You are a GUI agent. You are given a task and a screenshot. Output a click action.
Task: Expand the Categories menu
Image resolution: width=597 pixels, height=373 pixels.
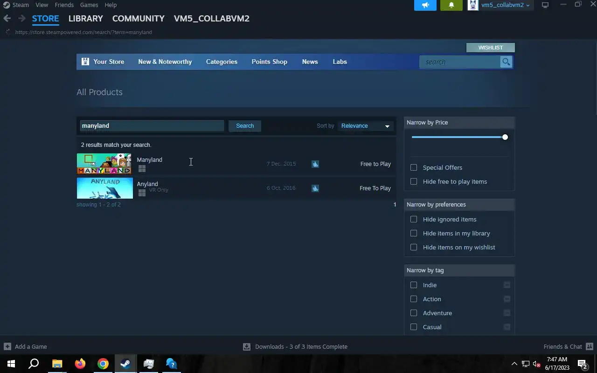[x=222, y=62]
